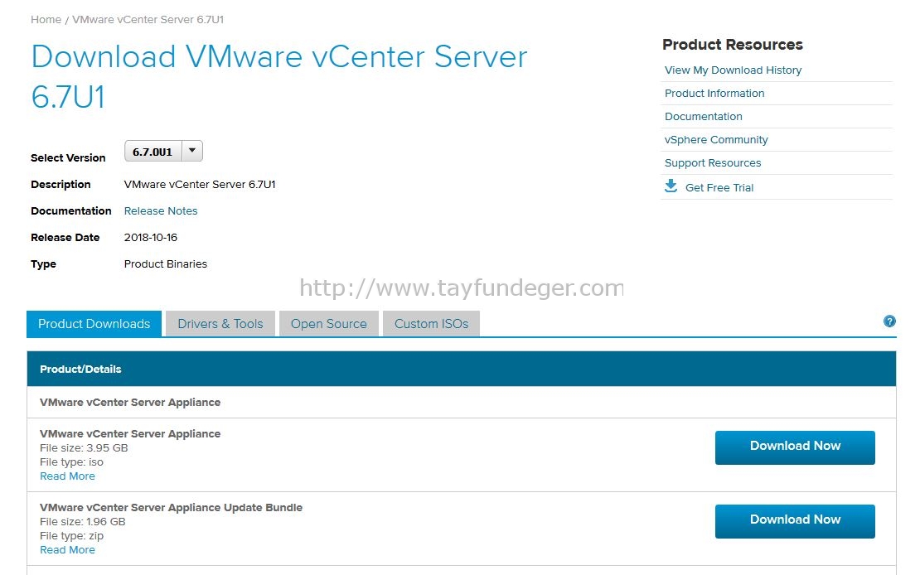Image resolution: width=920 pixels, height=575 pixels.
Task: Open the 6.7.0U1 version dropdown arrow
Action: [191, 151]
